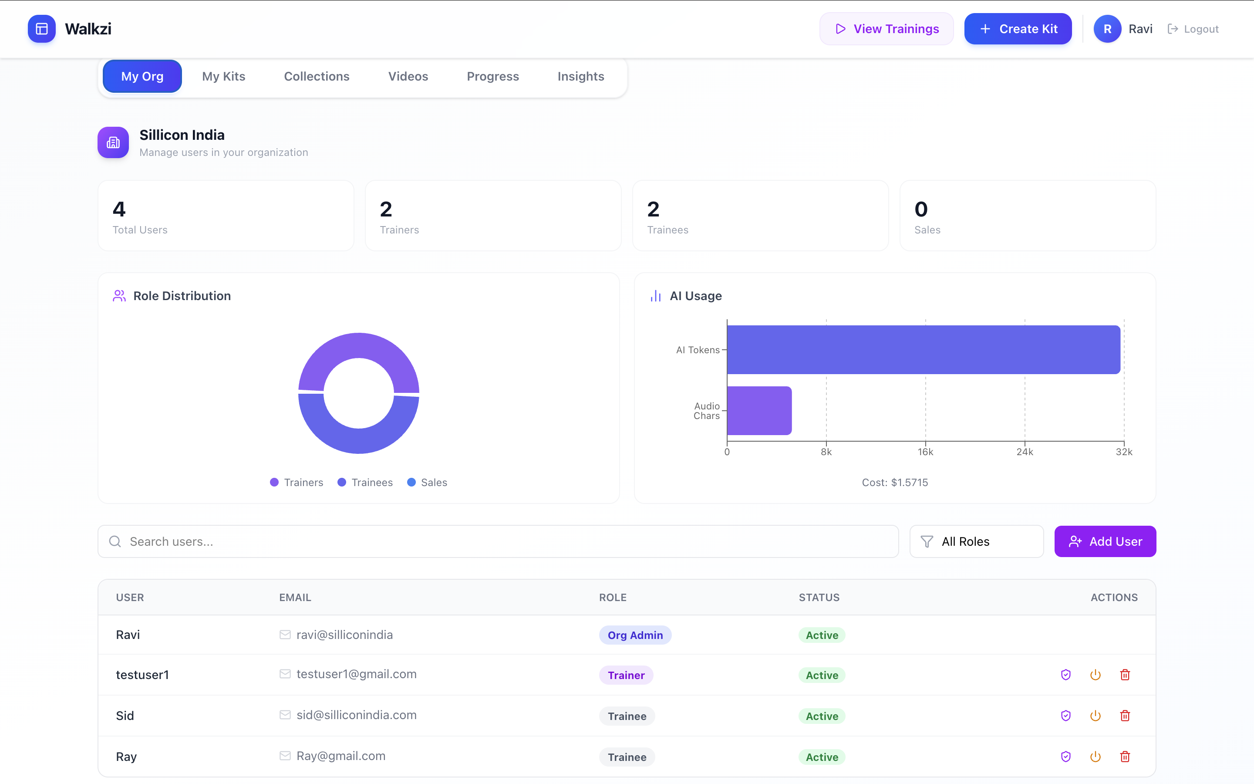Switch to the My Kits tab
The image size is (1254, 784).
223,76
